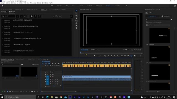
Task: Open timeline display settings wrench
Action: click(55, 64)
